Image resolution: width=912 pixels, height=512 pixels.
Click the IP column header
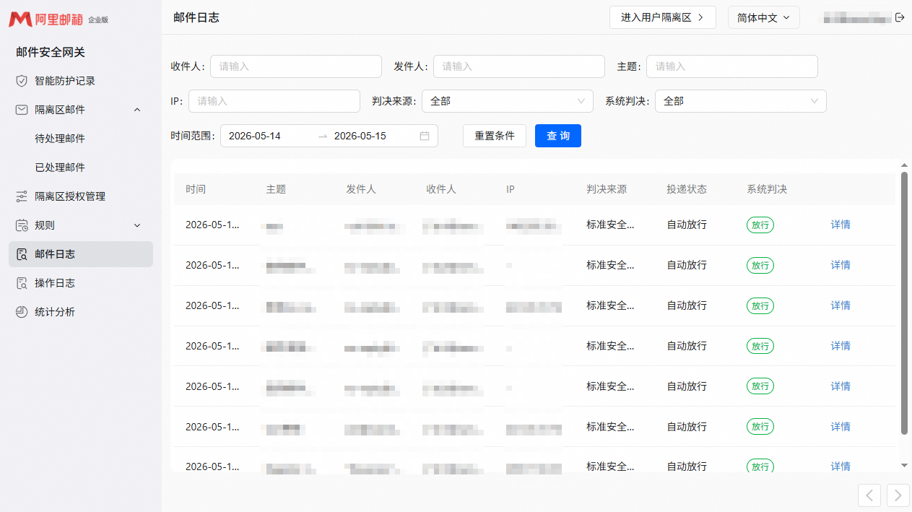coord(511,189)
